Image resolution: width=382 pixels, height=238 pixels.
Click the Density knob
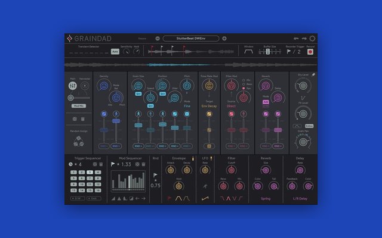click(x=104, y=86)
